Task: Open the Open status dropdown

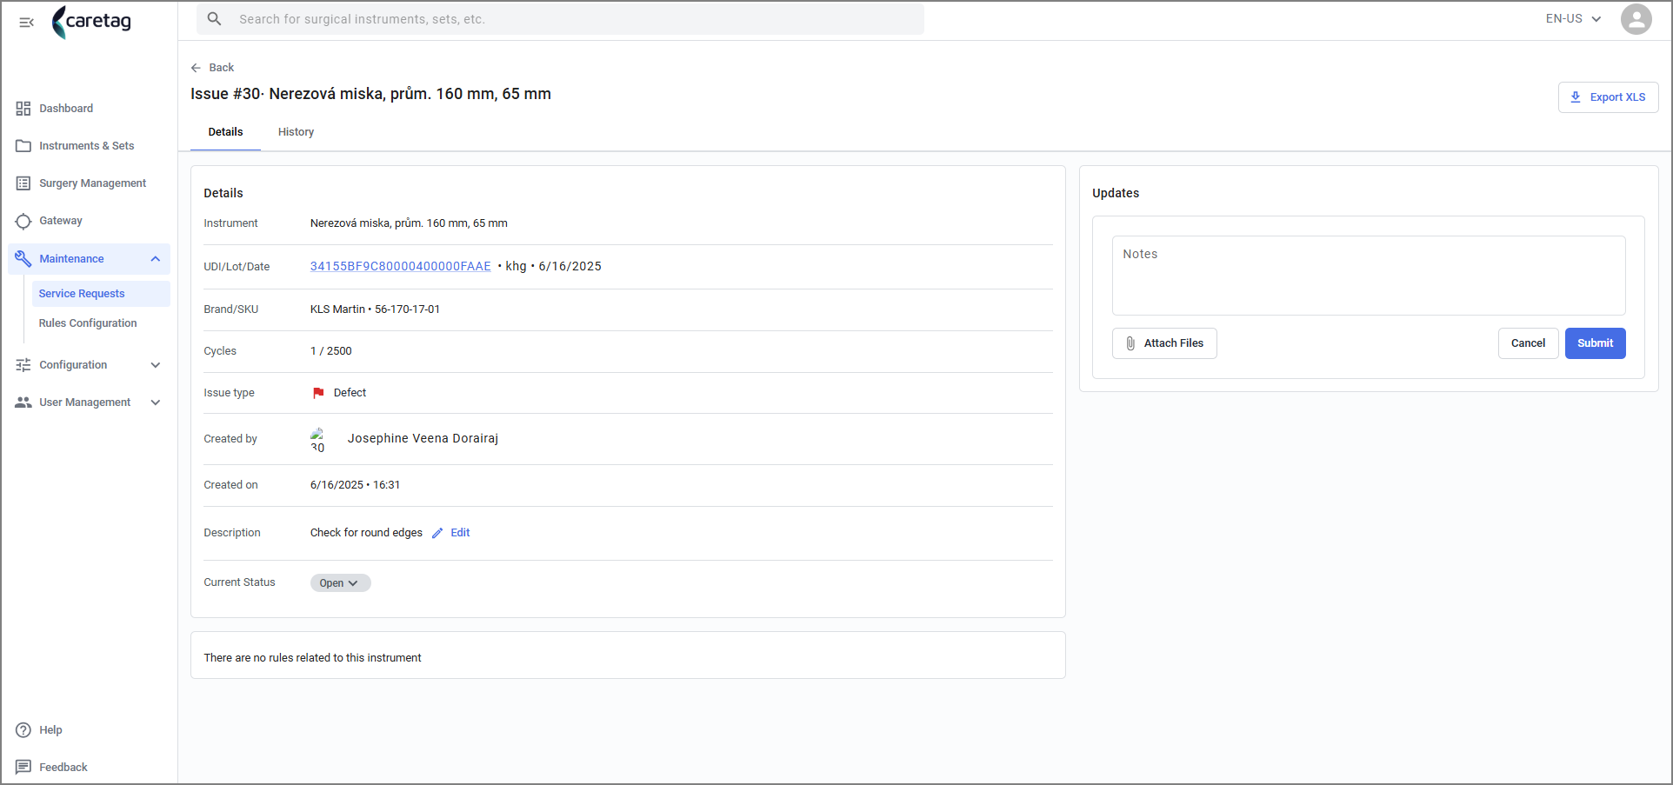Action: point(340,583)
